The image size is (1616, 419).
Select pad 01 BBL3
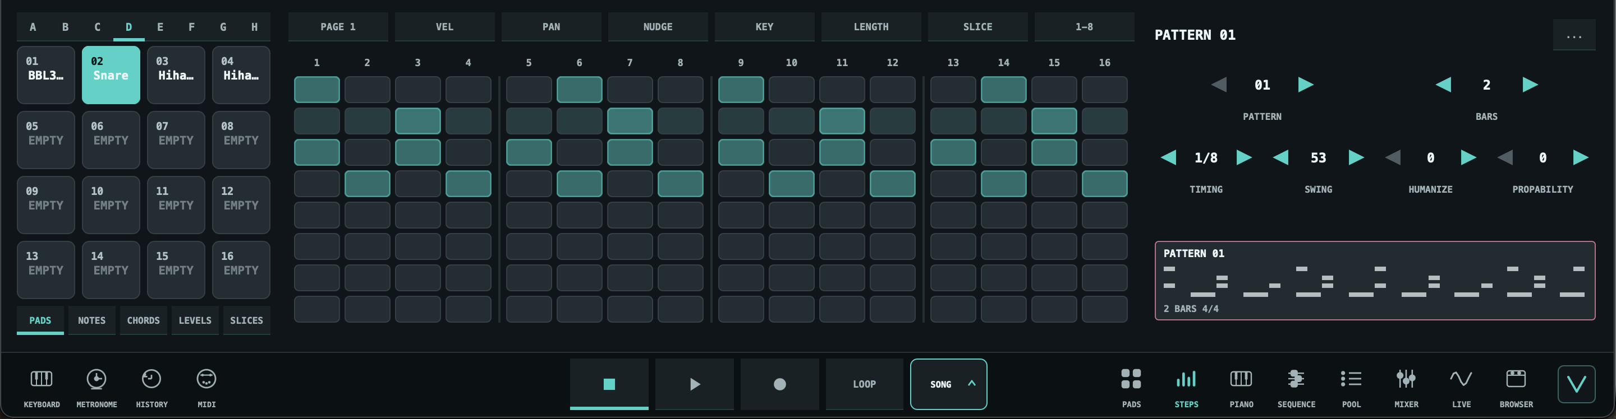46,75
